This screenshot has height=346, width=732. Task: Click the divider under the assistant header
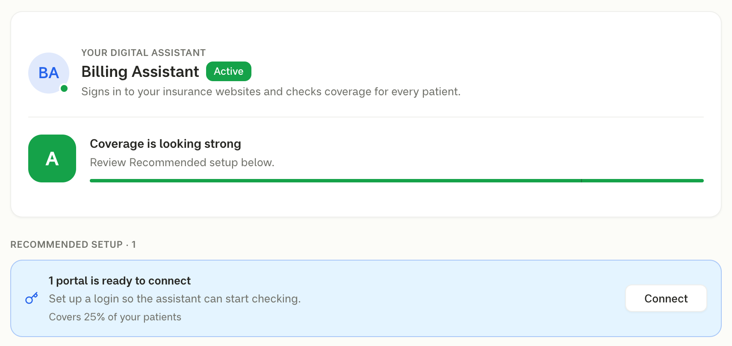pos(366,117)
